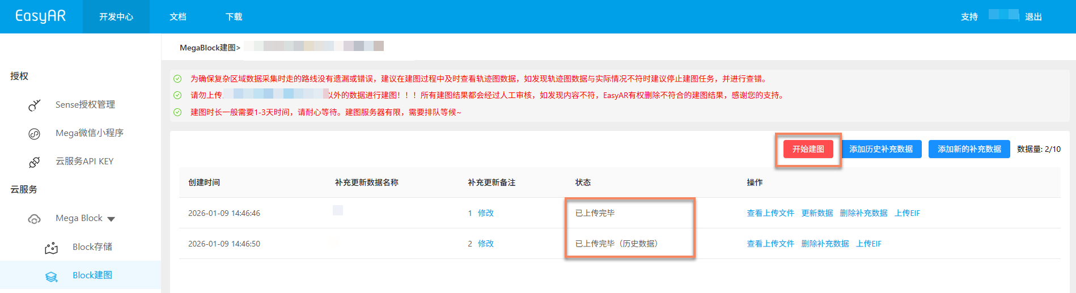
Task: Click the 云服务API KEY icon
Action: click(x=35, y=162)
